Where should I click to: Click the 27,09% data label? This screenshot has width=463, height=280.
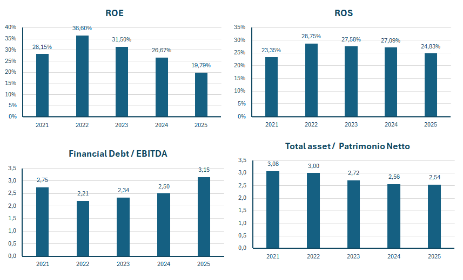391,40
